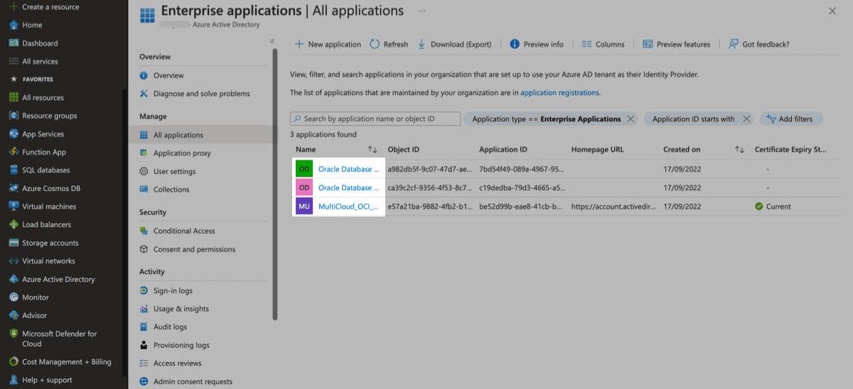The image size is (853, 389).
Task: Click Download (Export) button
Action: tap(454, 44)
